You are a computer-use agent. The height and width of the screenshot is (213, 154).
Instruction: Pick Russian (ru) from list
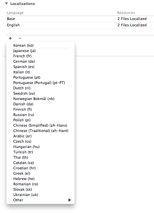click(40, 115)
